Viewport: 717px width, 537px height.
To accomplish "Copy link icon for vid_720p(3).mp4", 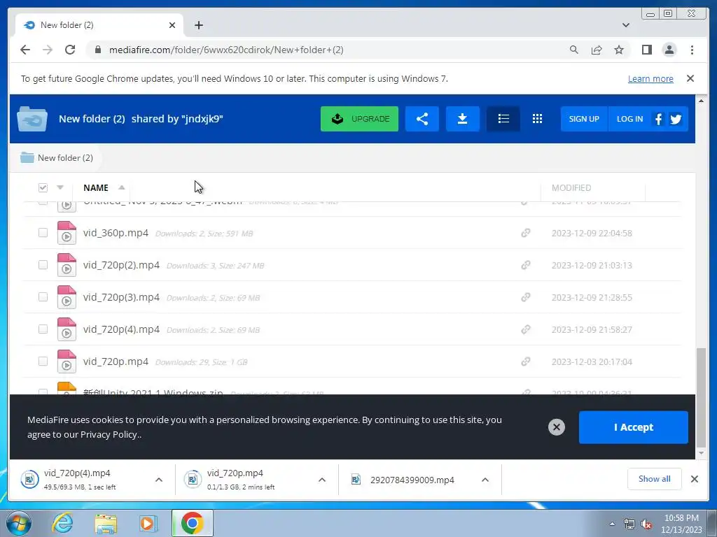I will point(525,297).
